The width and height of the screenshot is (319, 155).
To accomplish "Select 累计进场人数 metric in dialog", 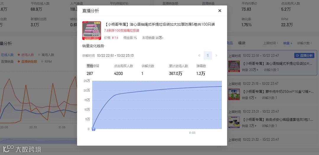I will [178, 66].
